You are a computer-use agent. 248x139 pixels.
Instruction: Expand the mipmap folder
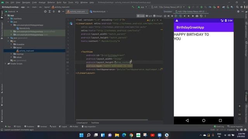tap(11, 54)
